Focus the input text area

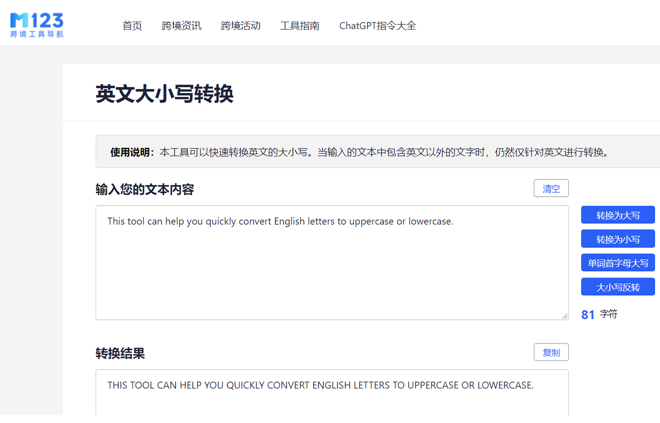tap(332, 263)
